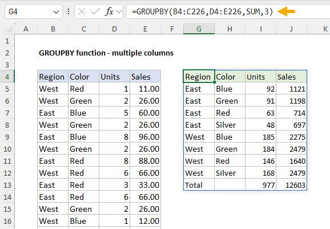330x229 pixels.
Task: Select column B header
Action: [x=53, y=29]
